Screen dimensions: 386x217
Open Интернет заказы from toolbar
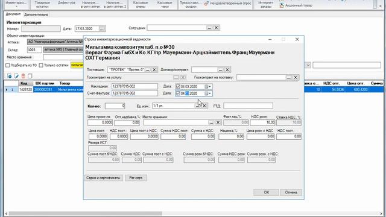pyautogui.click(x=265, y=5)
